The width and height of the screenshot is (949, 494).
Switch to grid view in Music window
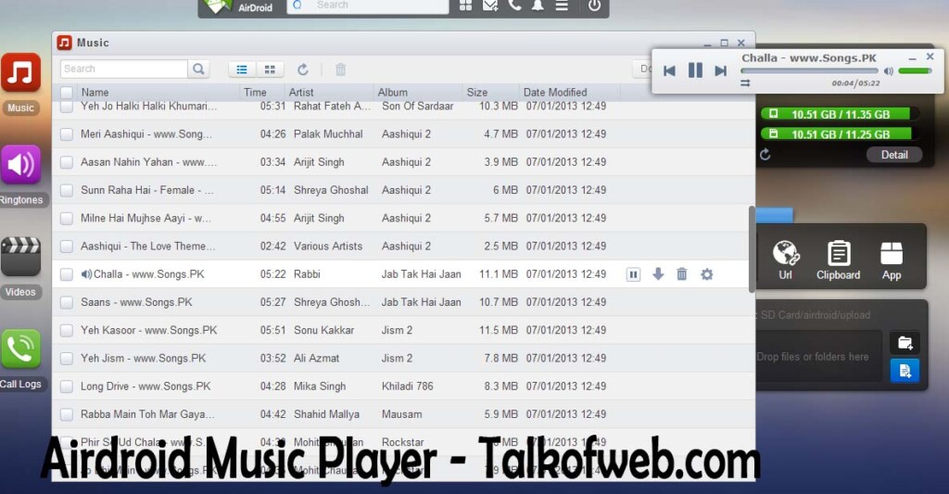click(x=270, y=70)
